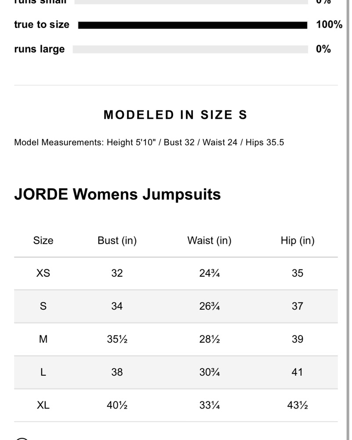Image resolution: width=352 pixels, height=440 pixels.
Task: Click the 100% label beside true to size
Action: 329,25
